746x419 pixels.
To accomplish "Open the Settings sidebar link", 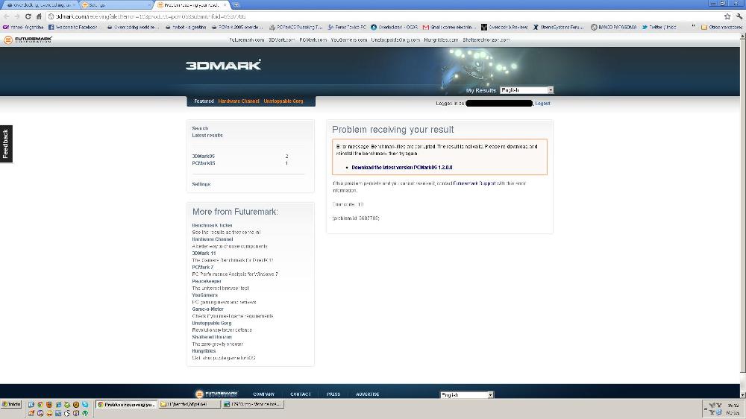I will tap(201, 184).
